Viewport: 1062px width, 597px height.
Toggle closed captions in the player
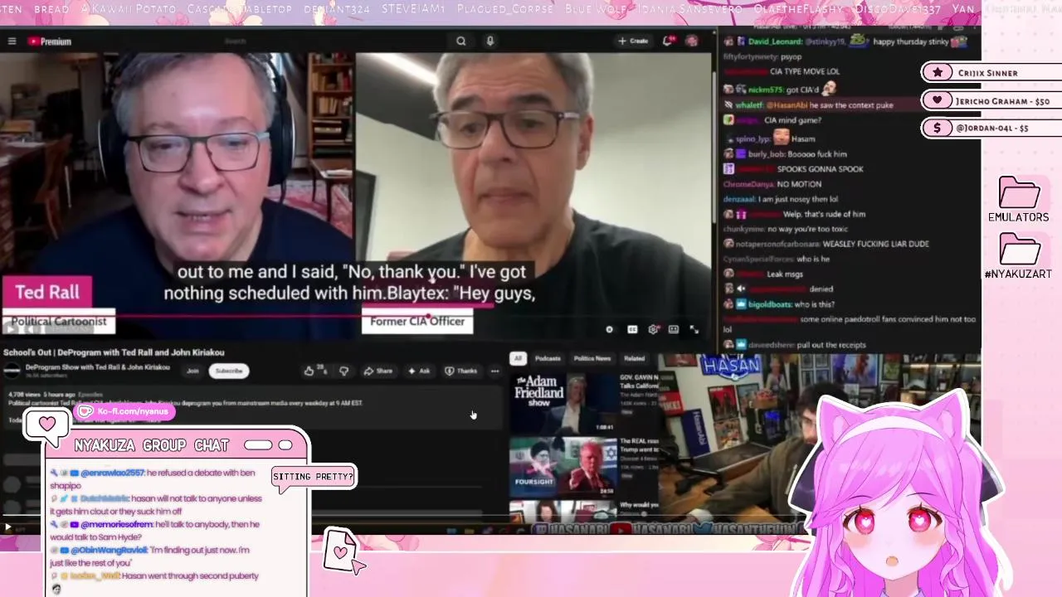click(632, 329)
